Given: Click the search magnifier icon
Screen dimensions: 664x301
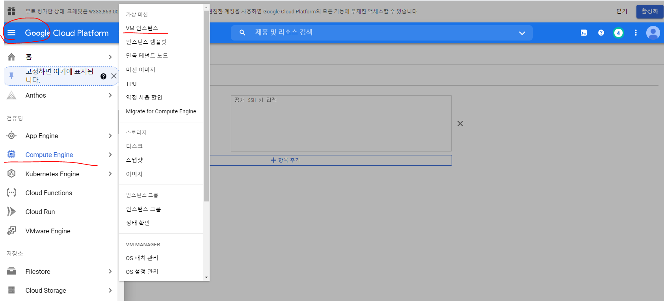Looking at the screenshot, I should (242, 33).
